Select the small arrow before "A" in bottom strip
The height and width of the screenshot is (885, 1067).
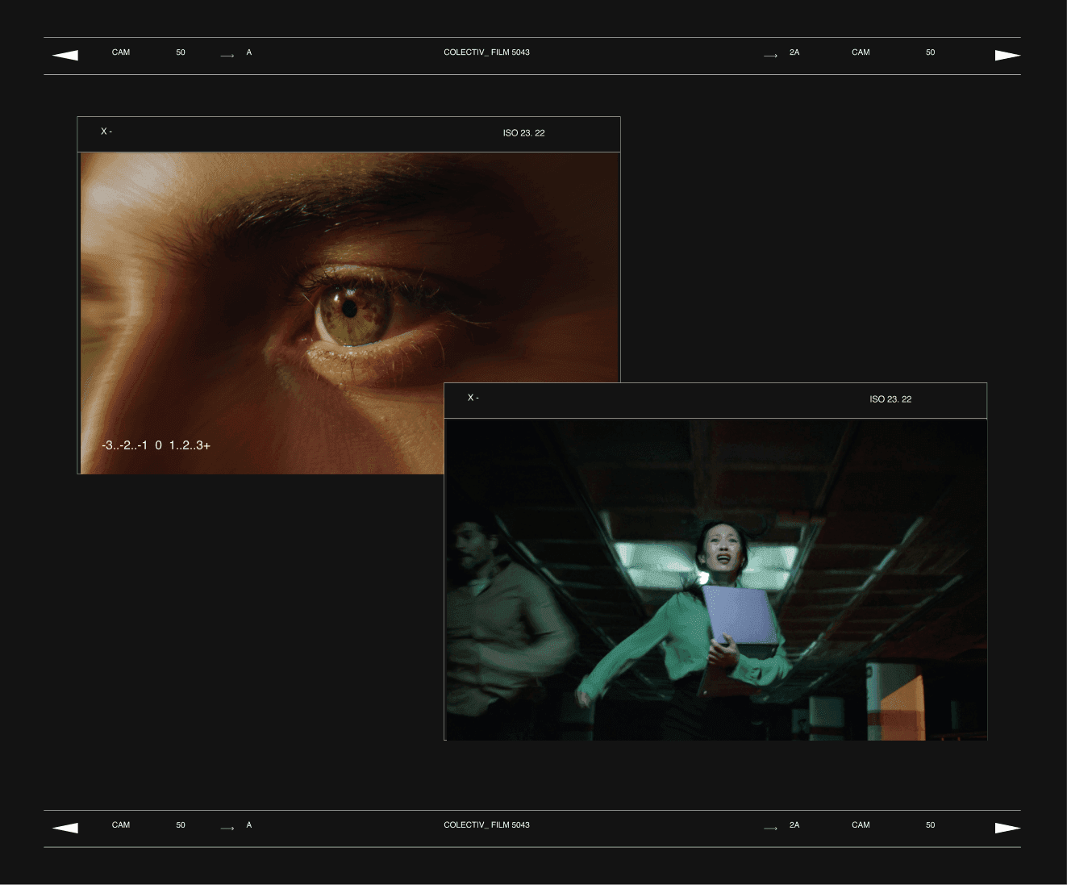(227, 829)
